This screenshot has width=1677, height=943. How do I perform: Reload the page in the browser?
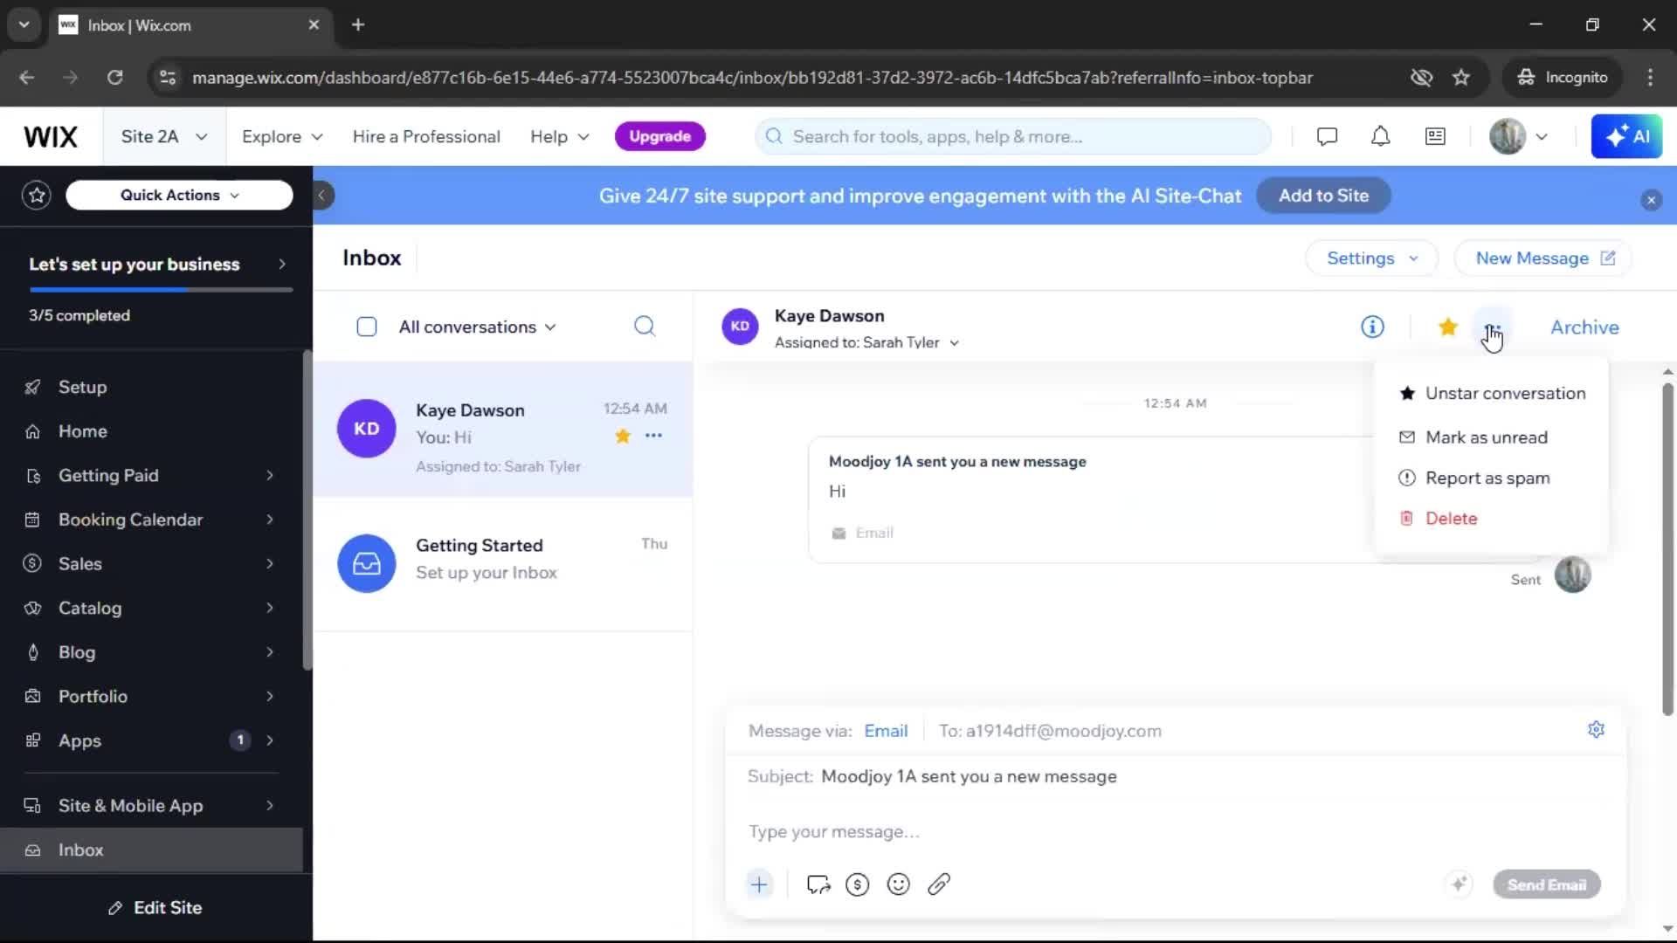tap(114, 78)
